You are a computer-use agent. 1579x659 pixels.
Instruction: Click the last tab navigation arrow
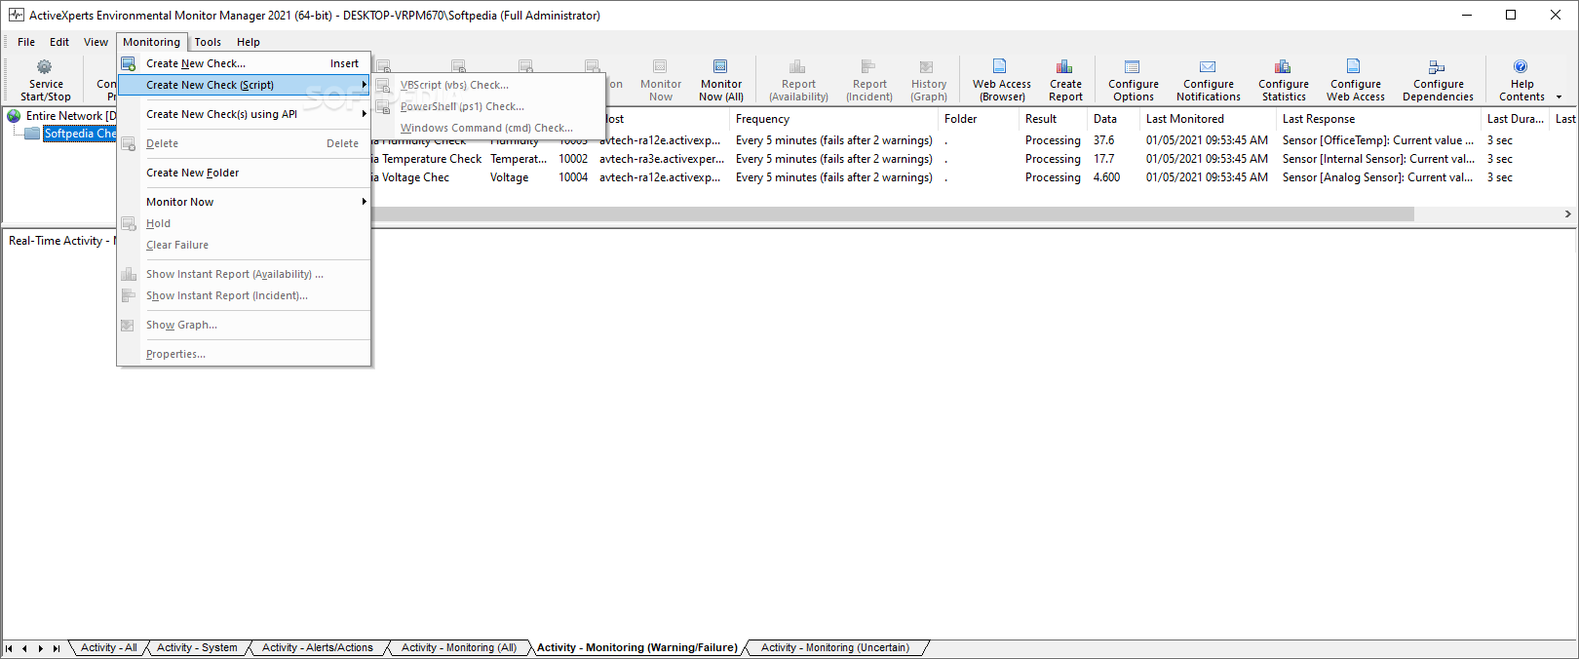point(57,648)
